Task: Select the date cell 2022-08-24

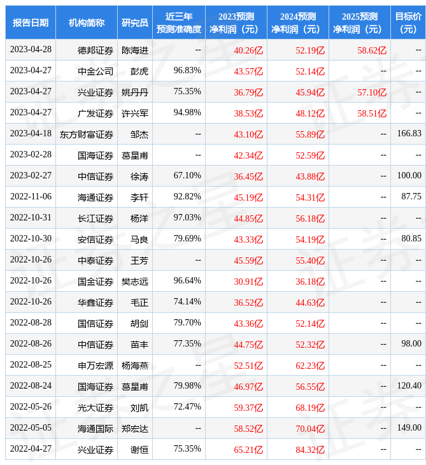Action: 31,386
